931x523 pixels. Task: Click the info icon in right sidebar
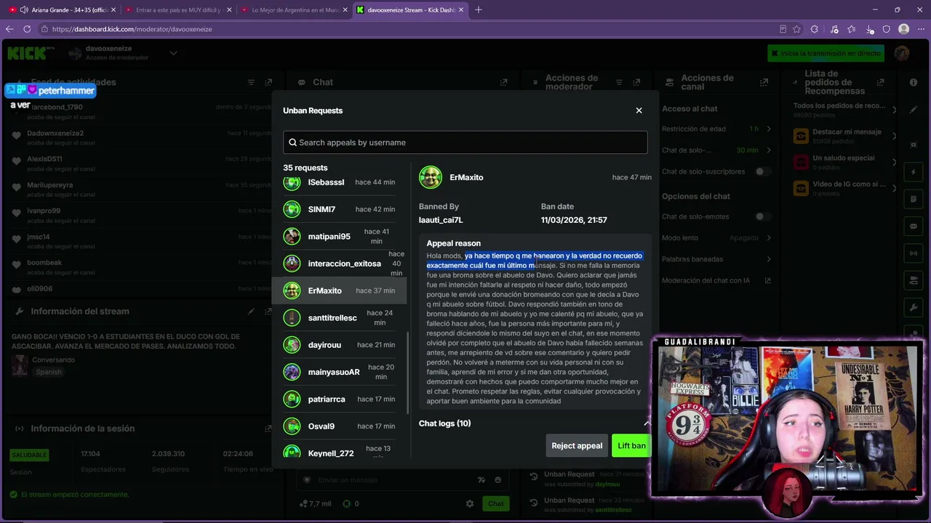pos(914,83)
